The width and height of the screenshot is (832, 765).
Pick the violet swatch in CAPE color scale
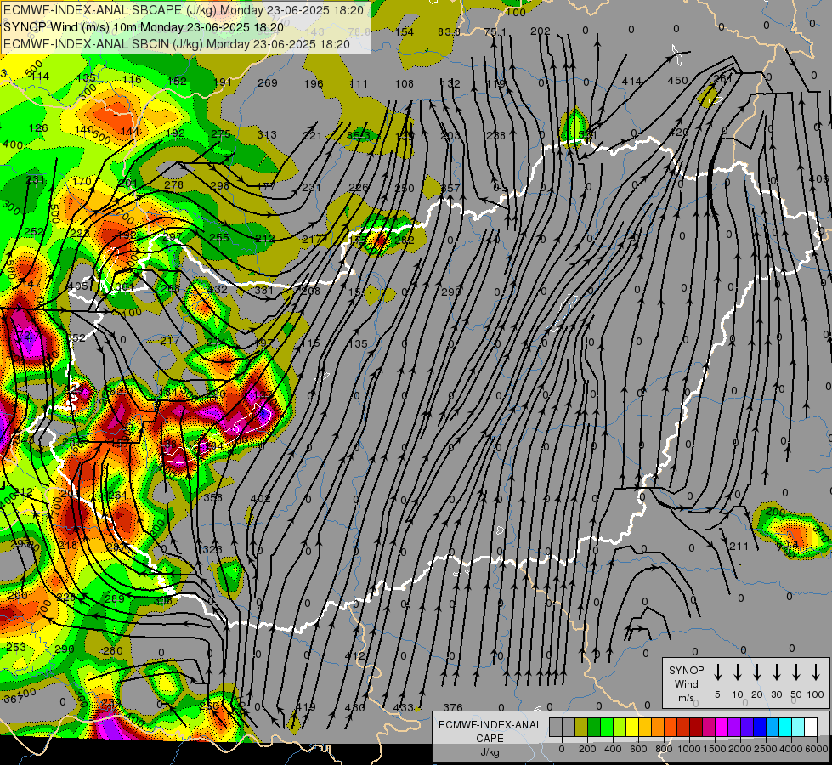coord(733,727)
